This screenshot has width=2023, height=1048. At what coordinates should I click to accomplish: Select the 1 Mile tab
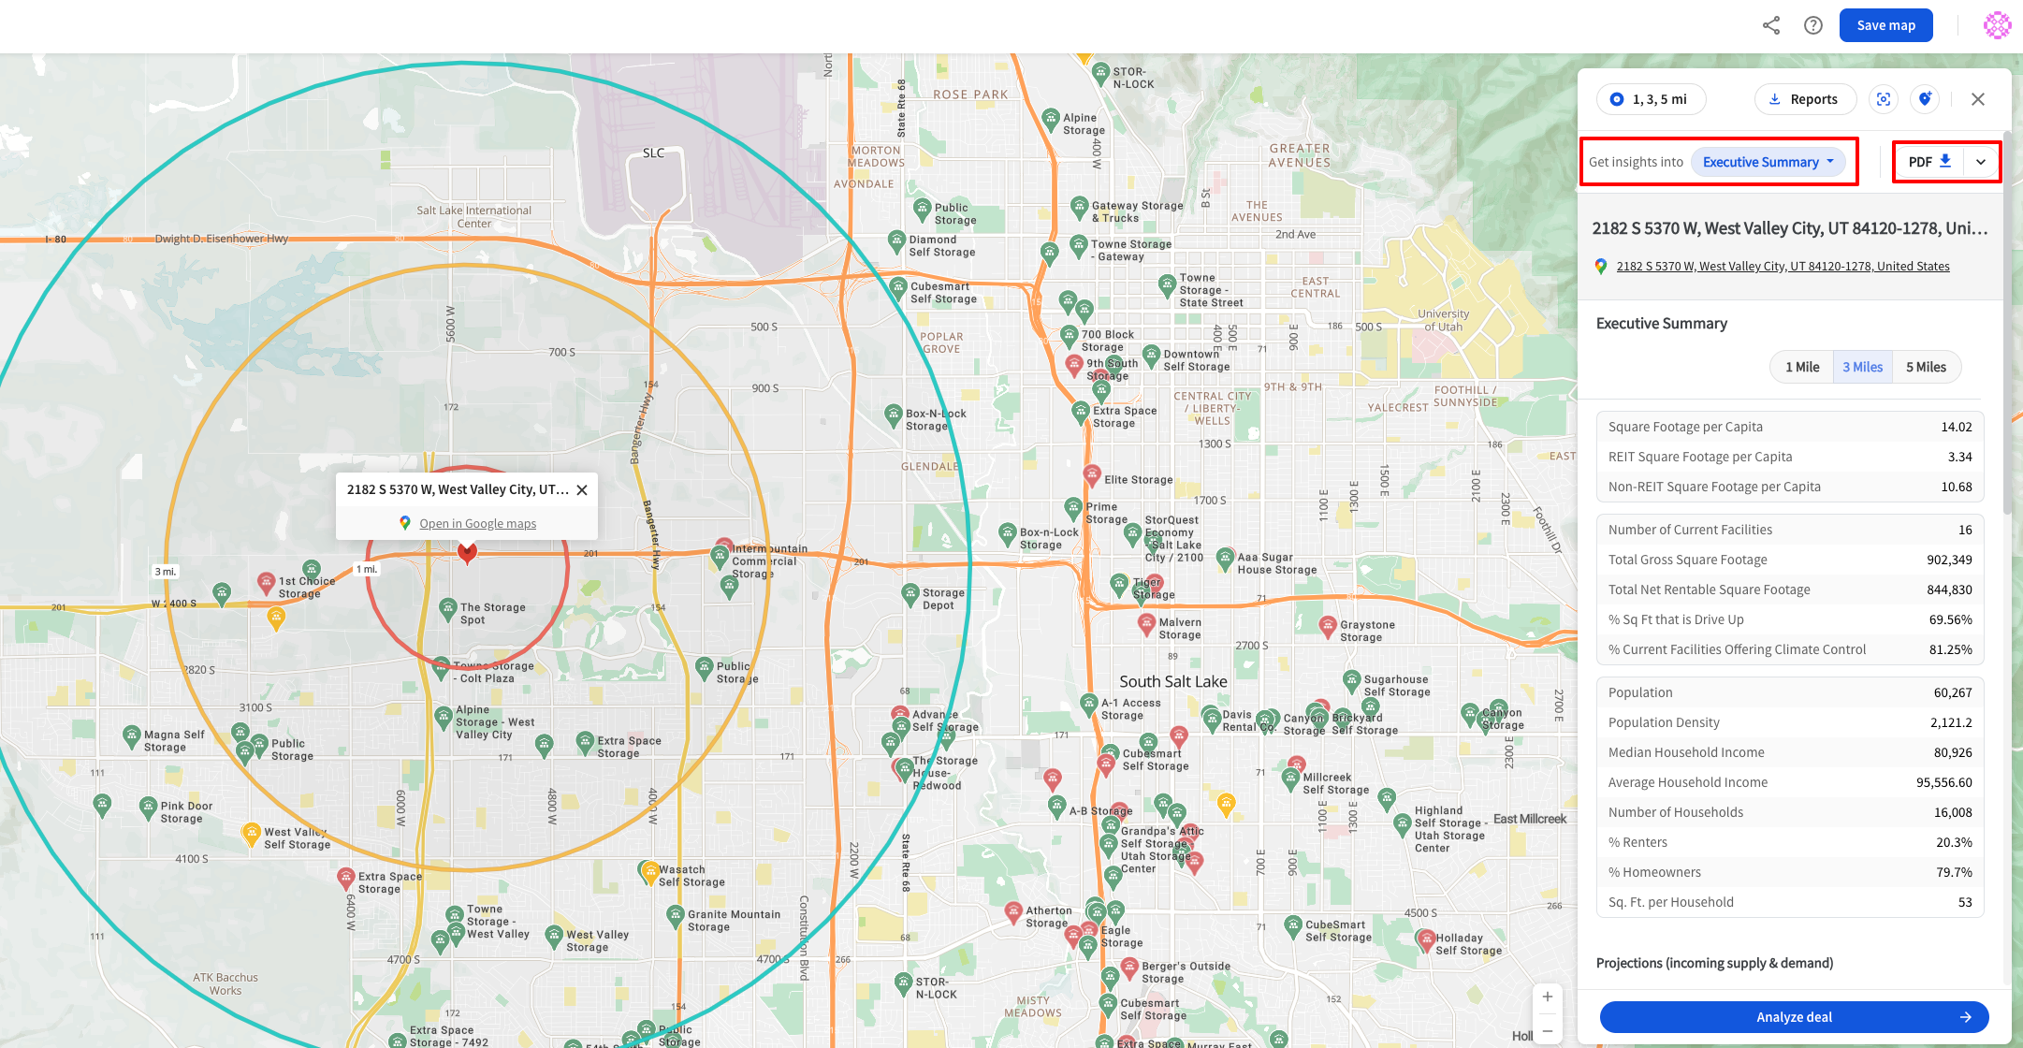pos(1802,367)
